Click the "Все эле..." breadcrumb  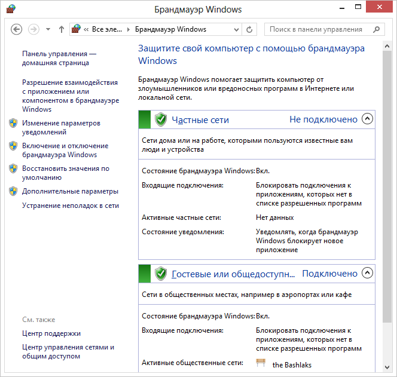click(106, 29)
